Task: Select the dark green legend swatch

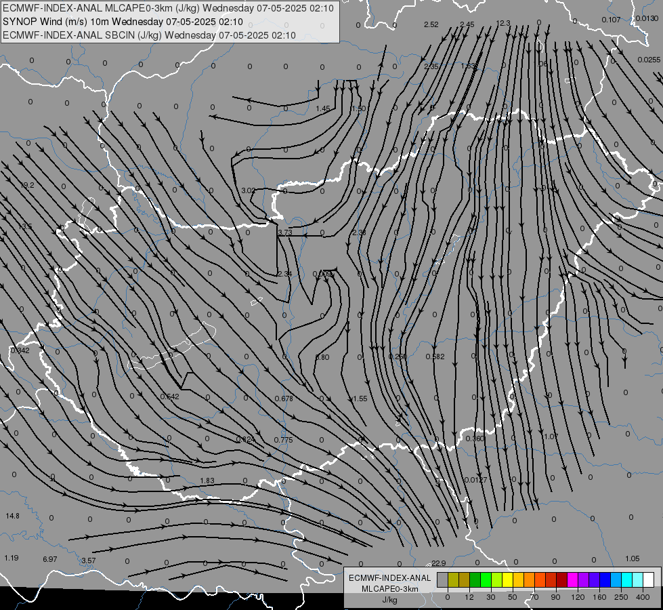Action: [475, 579]
